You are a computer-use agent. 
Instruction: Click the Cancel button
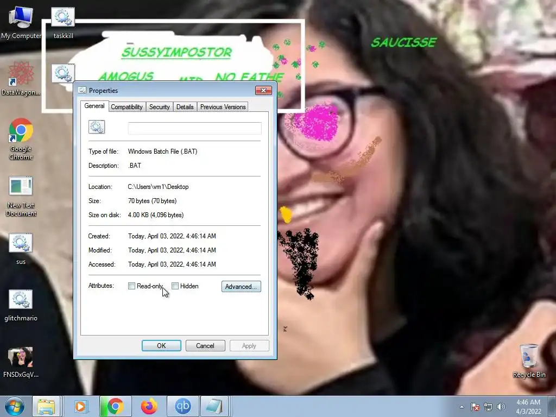tap(205, 346)
